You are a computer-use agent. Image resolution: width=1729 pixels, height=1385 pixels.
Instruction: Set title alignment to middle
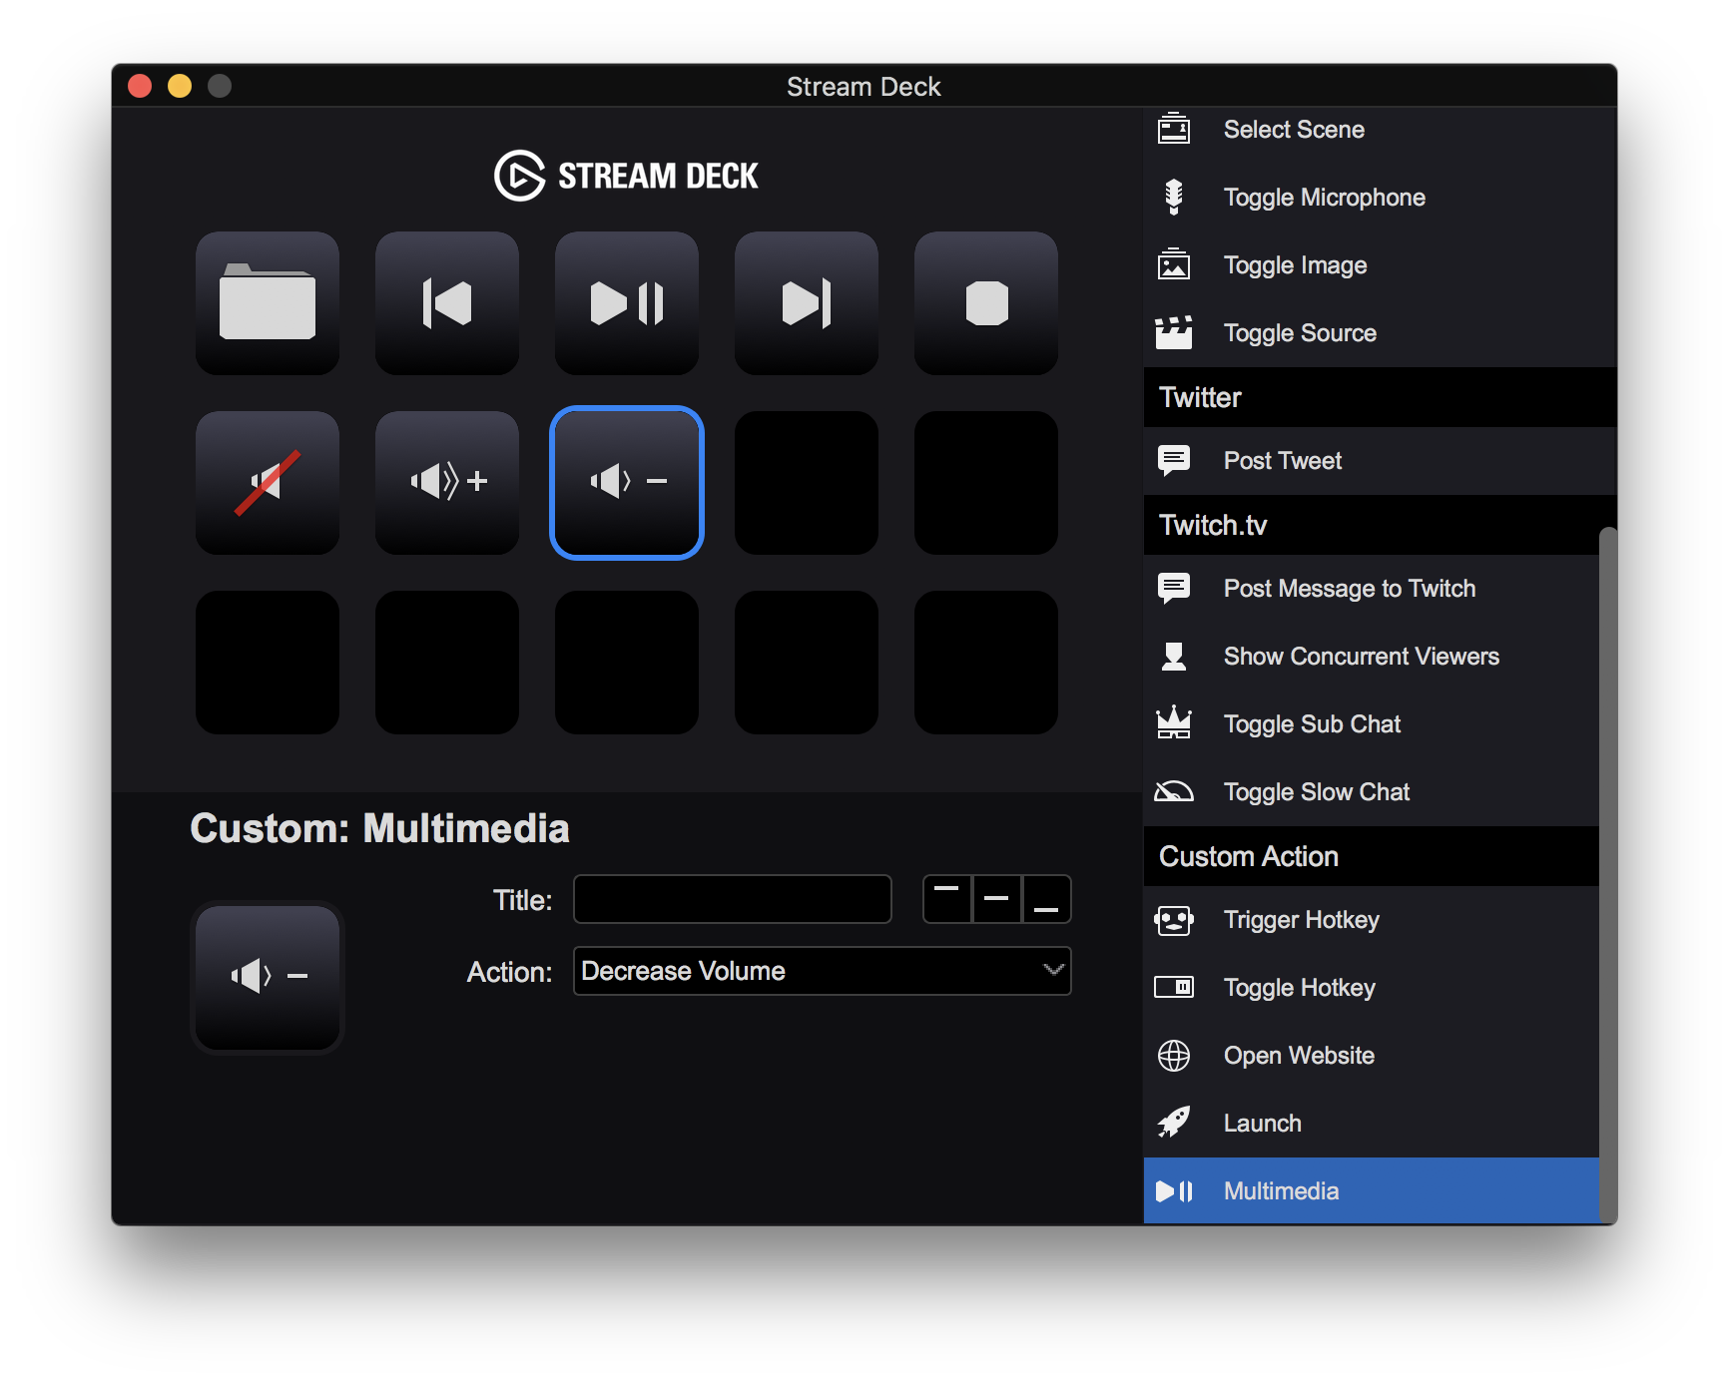click(996, 899)
